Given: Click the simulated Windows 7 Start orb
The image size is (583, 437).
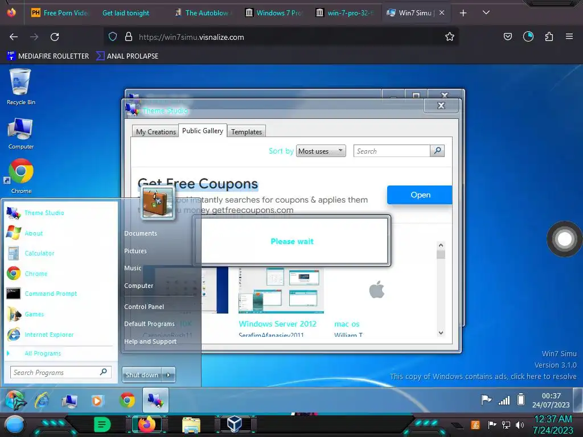Looking at the screenshot, I should [15, 400].
